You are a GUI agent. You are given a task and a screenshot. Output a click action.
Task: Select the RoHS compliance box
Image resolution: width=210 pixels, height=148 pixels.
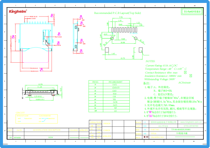coord(192,12)
